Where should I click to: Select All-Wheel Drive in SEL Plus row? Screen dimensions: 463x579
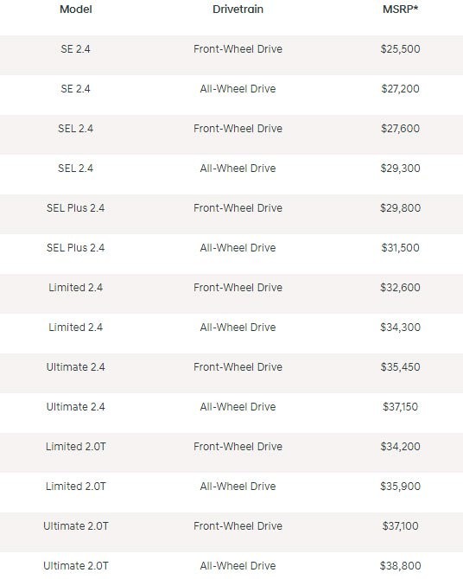[x=238, y=248]
